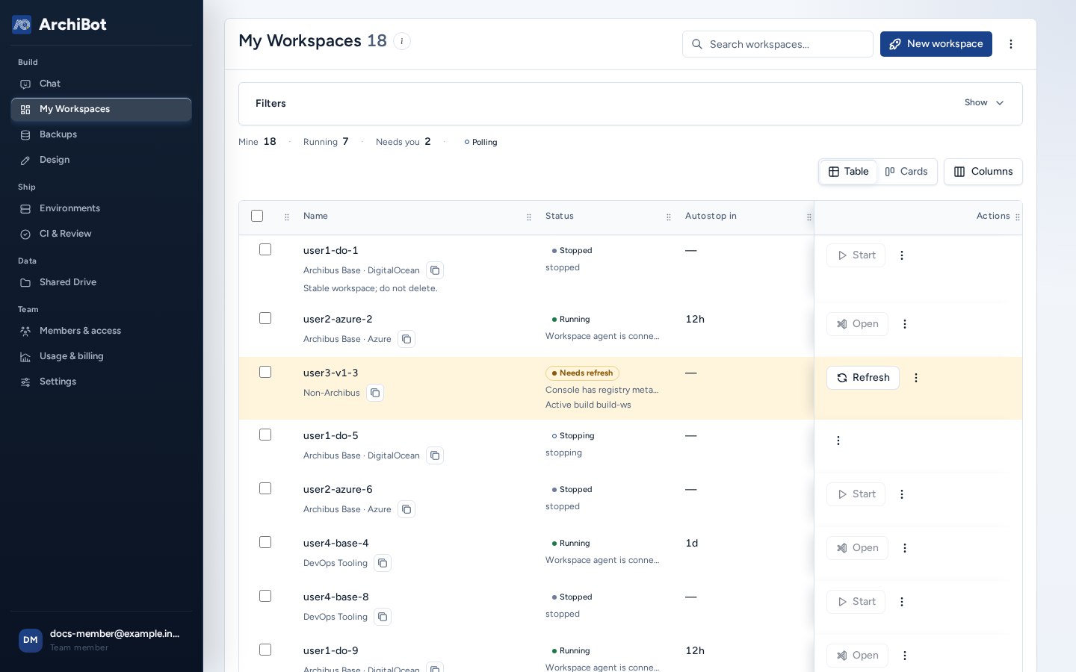Start the user1-do-1 workspace
The width and height of the screenshot is (1076, 672).
click(856, 255)
